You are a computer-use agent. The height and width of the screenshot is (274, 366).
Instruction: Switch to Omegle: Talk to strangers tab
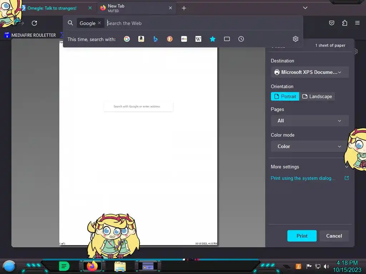coord(52,8)
